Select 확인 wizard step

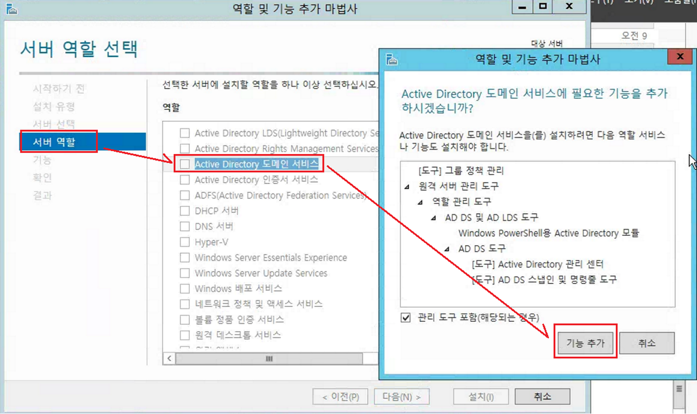(42, 178)
